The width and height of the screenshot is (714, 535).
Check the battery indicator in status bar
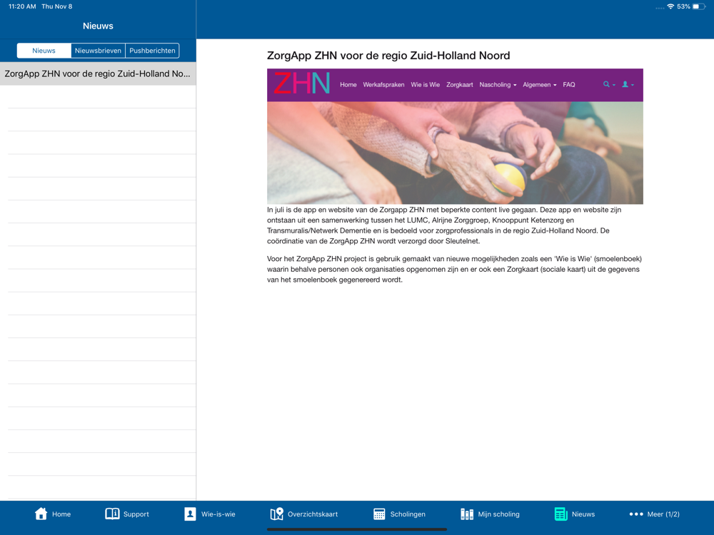point(698,6)
